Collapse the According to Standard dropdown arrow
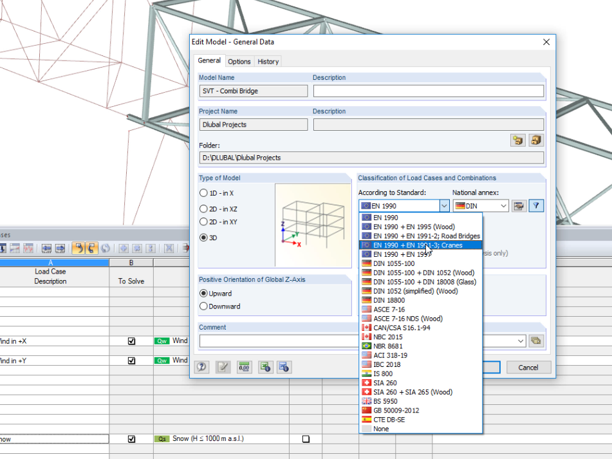The width and height of the screenshot is (612, 459). pos(444,206)
